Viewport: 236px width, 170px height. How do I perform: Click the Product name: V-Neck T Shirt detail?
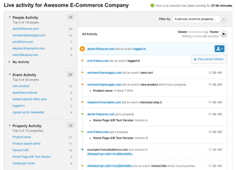113,91
